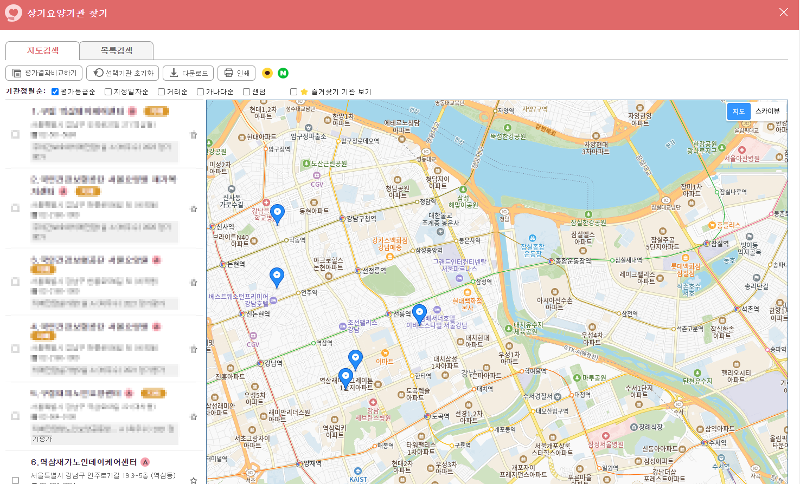Image resolution: width=800 pixels, height=484 pixels.
Task: Click the 종합운동장역 station label
Action: [x=573, y=261]
